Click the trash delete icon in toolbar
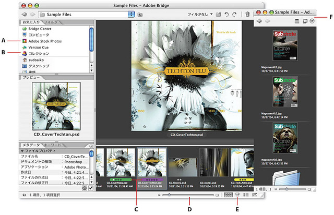The image size is (334, 215). pyautogui.click(x=247, y=15)
